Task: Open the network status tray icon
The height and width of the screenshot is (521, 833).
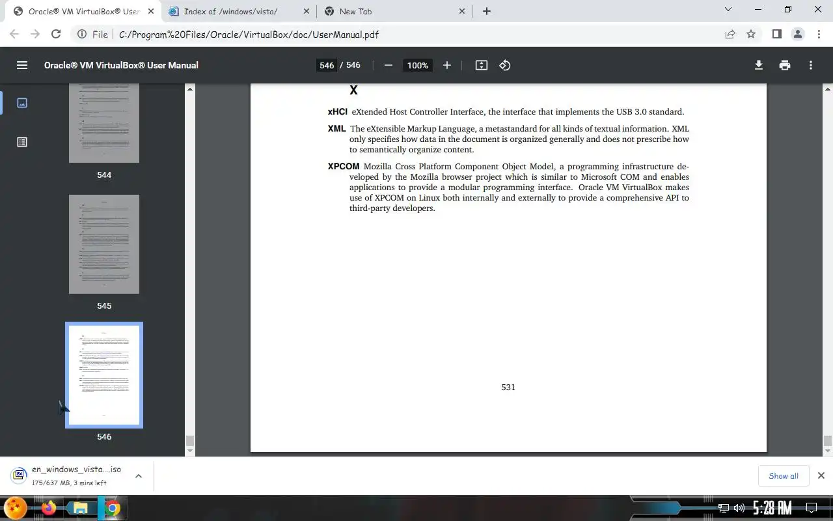Action: (724, 508)
